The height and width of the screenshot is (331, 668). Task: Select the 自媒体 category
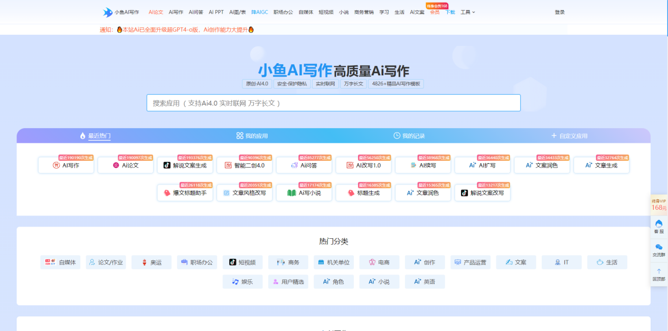click(x=61, y=262)
